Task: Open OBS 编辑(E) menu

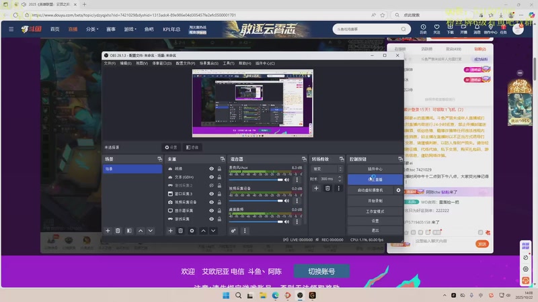Action: [x=126, y=63]
